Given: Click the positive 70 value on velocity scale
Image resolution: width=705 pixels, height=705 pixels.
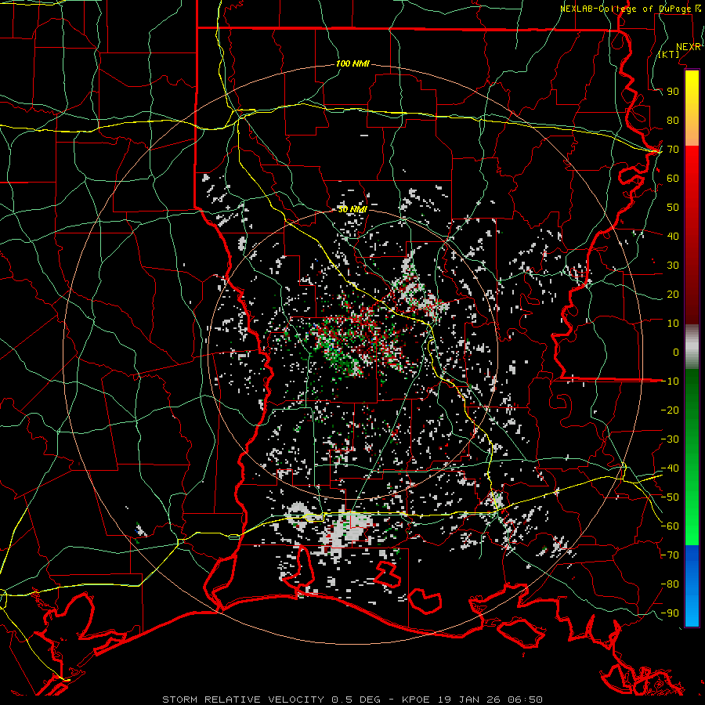Looking at the screenshot, I should [x=673, y=150].
